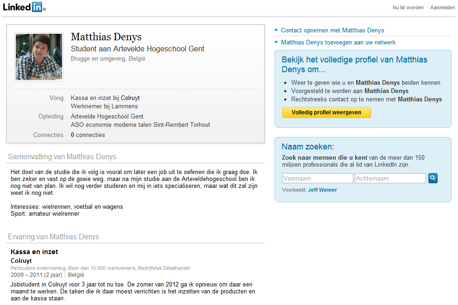Click arrow icon beside toevoegen aan netwerk
Viewport: 458px width, 305px height.
pos(276,42)
